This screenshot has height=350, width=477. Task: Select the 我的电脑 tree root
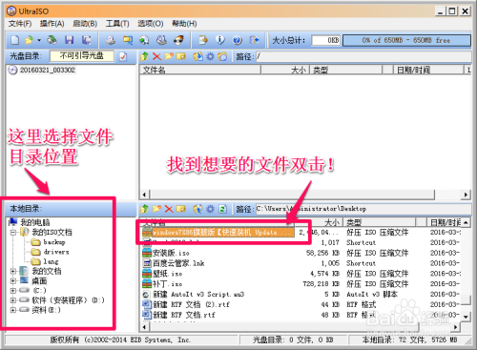pyautogui.click(x=34, y=222)
